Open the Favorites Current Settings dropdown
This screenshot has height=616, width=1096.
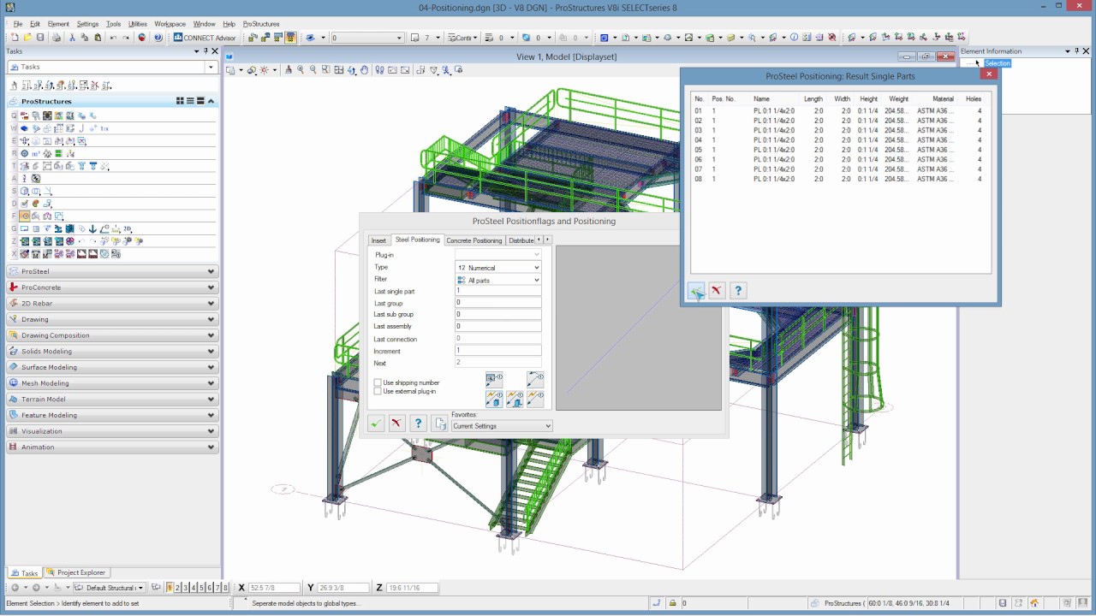point(502,426)
